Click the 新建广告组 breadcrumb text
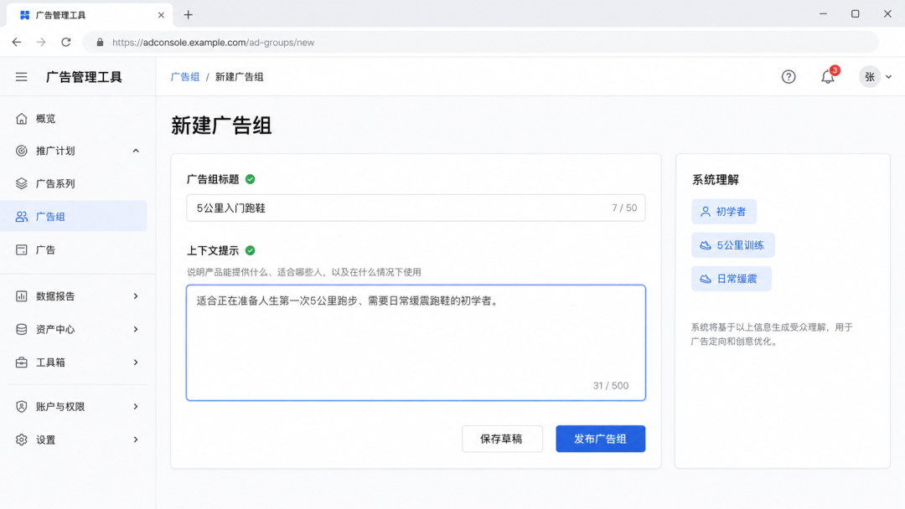This screenshot has height=509, width=905. point(239,77)
